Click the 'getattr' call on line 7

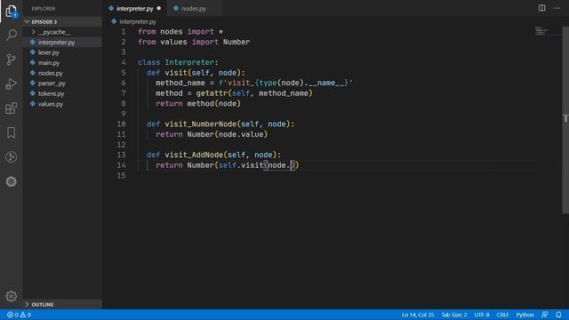pyautogui.click(x=212, y=93)
